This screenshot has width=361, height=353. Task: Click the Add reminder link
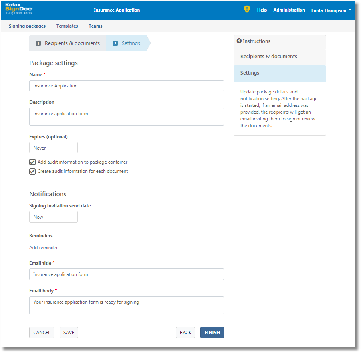(44, 248)
